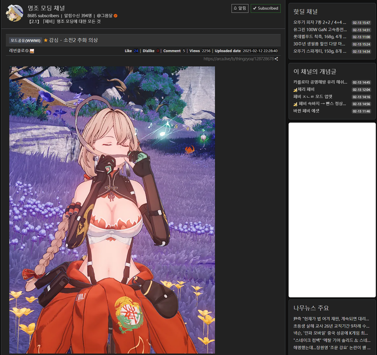Click the banana icon beside 페비 속바지 post
This screenshot has width=377, height=355.
pyautogui.click(x=295, y=104)
